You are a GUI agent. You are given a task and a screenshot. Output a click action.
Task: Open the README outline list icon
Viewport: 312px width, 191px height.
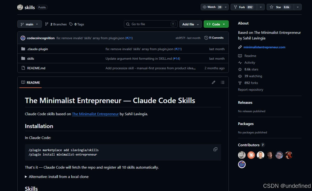[x=223, y=82]
